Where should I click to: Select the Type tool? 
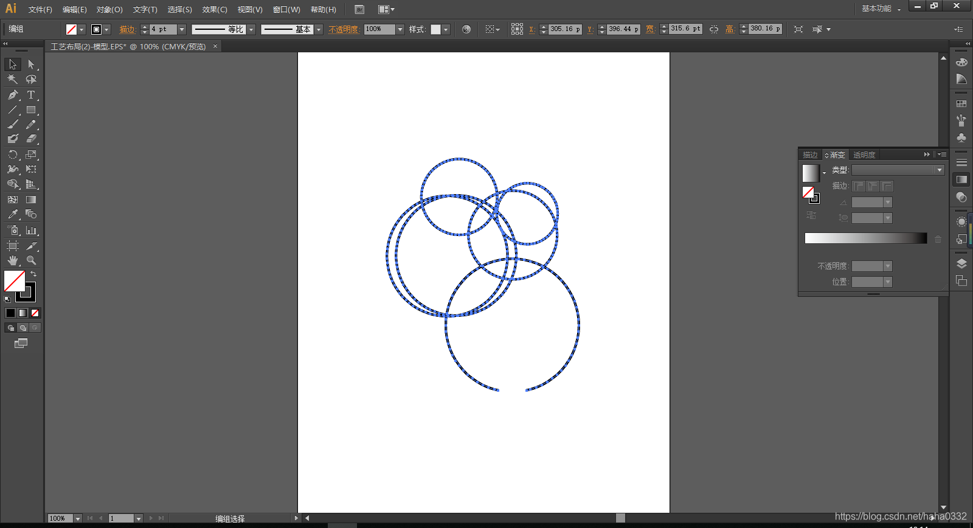(x=31, y=95)
